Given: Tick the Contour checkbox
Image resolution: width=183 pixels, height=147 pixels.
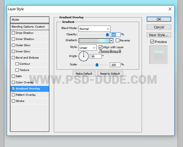Looking at the screenshot, I should point(17,64).
